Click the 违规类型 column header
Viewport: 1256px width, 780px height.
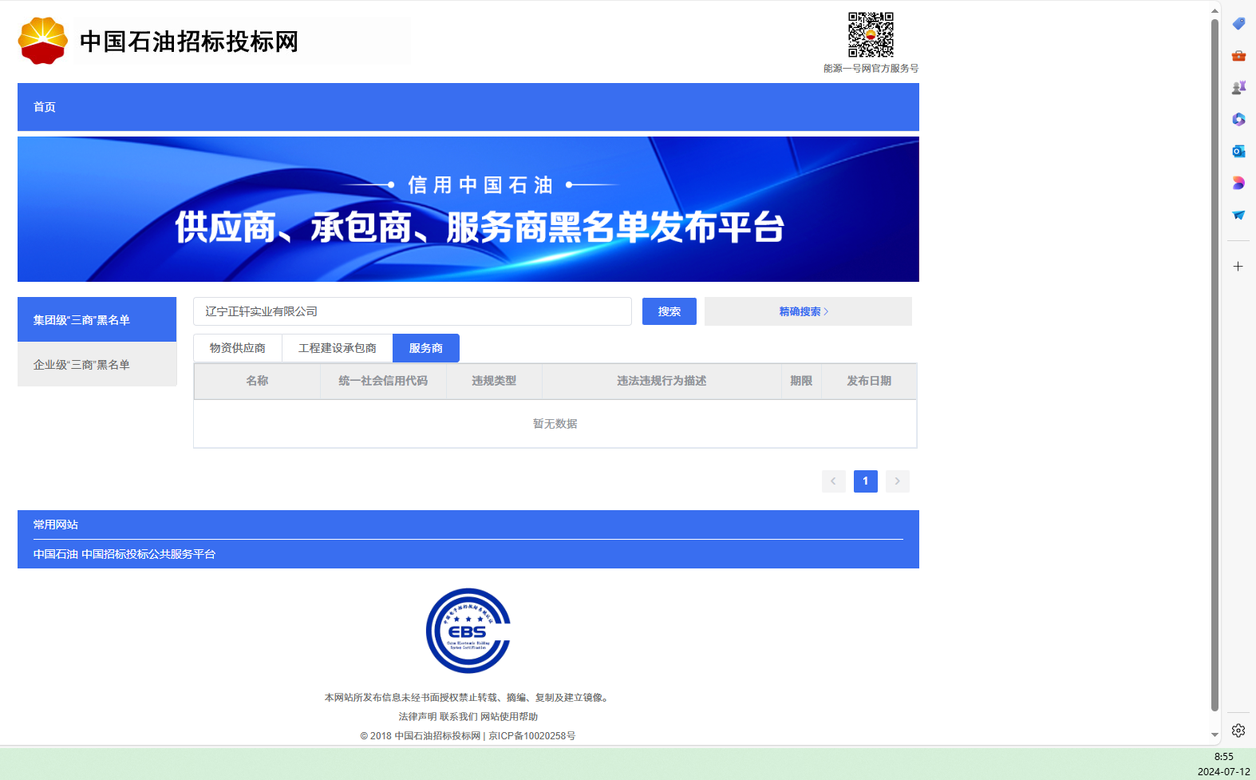pos(494,381)
